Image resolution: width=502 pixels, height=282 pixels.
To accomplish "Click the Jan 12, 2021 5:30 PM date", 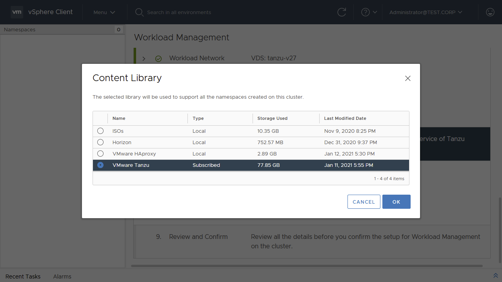I will [349, 154].
